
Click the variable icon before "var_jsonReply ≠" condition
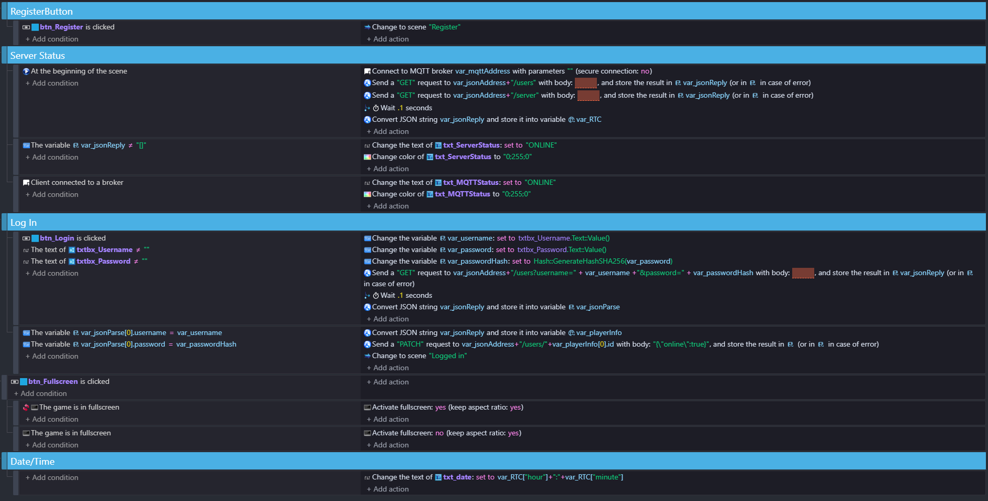point(26,145)
